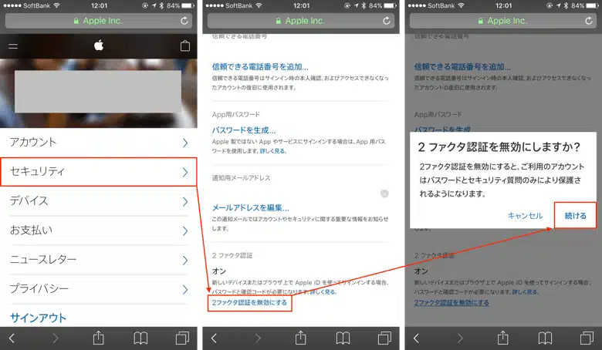This screenshot has height=350, width=602.
Task: Tap 2ファクタ認証を無効にする in dimmed right screen
Action: [451, 303]
